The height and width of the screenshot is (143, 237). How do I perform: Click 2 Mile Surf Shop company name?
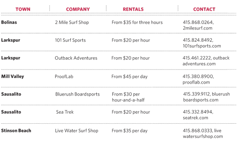72,23
